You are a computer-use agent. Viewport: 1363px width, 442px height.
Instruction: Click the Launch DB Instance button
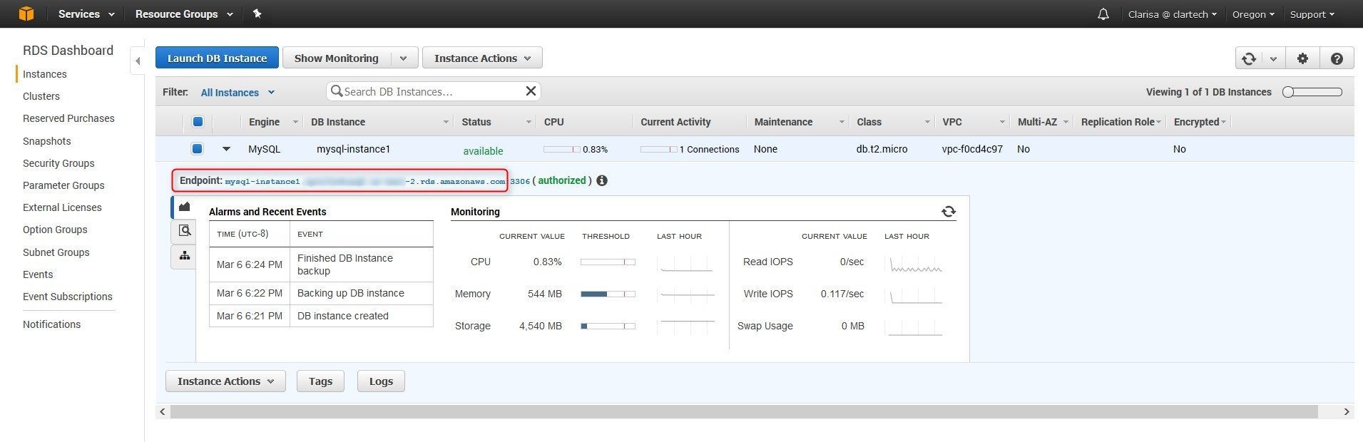[217, 58]
